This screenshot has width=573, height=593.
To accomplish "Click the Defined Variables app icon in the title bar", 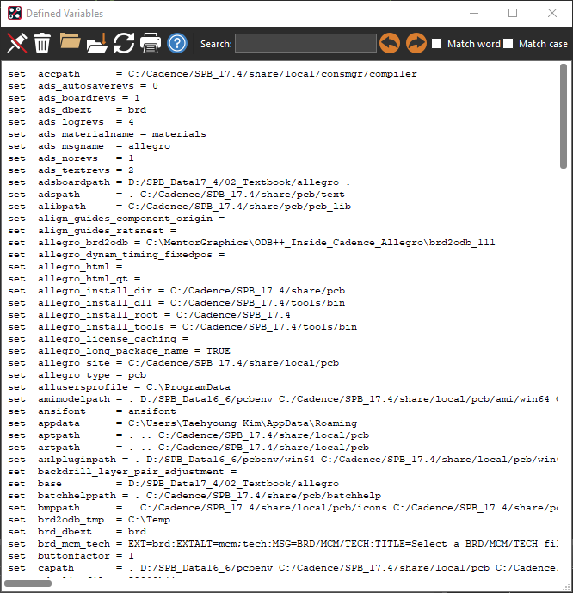I will [15, 13].
